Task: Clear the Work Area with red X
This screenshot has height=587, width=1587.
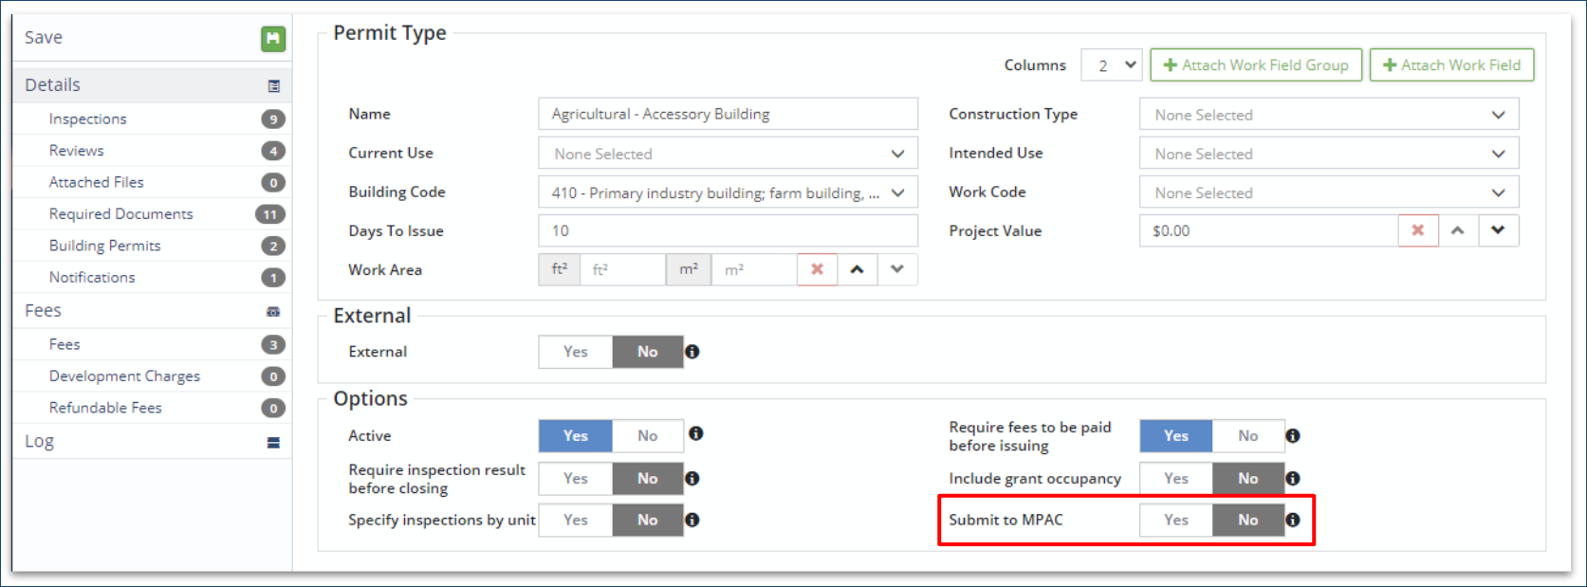Action: 817,269
